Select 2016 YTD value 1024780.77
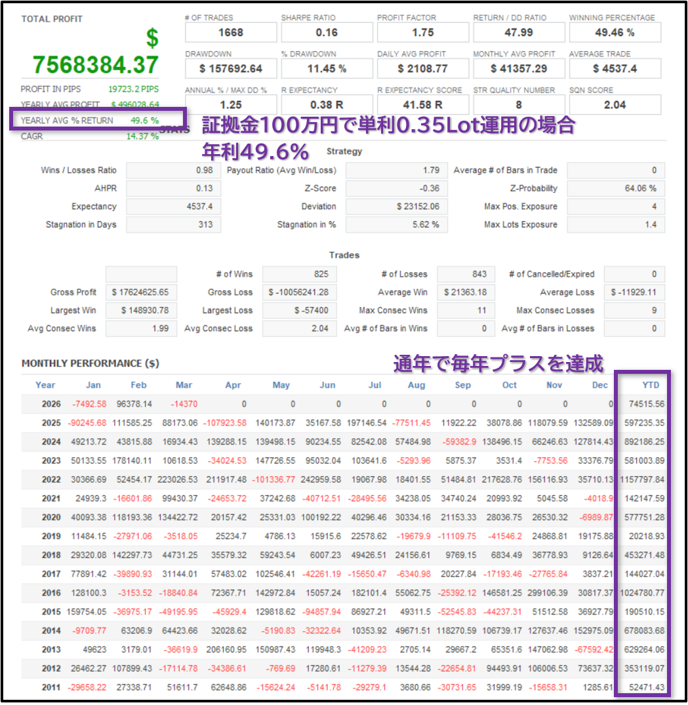Screen dimensions: 688x705 click(x=642, y=593)
